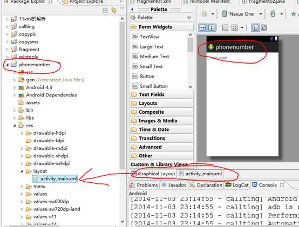This screenshot has width=299, height=227.
Task: Switch to activity_main.xml source tab
Action: pyautogui.click(x=200, y=174)
